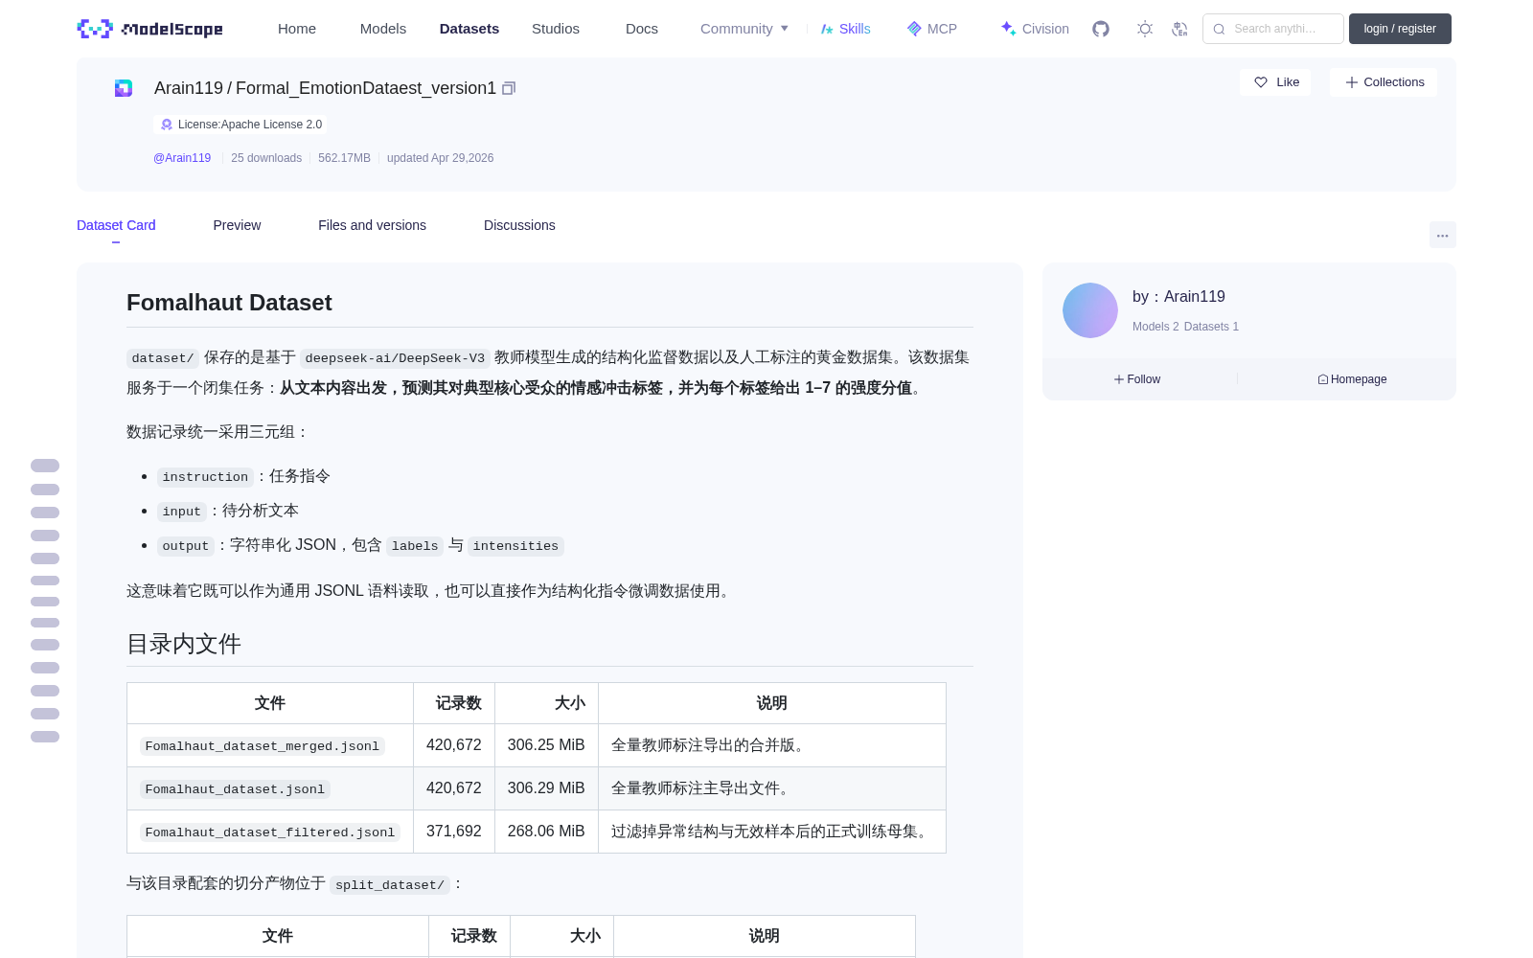Click the 'output' code tag
The image size is (1533, 958).
click(186, 546)
